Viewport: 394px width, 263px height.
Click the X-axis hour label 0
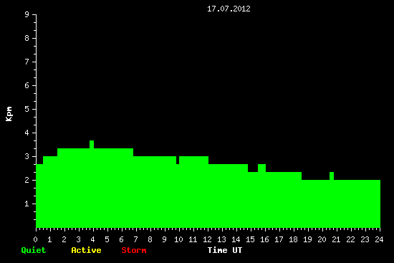click(x=35, y=239)
